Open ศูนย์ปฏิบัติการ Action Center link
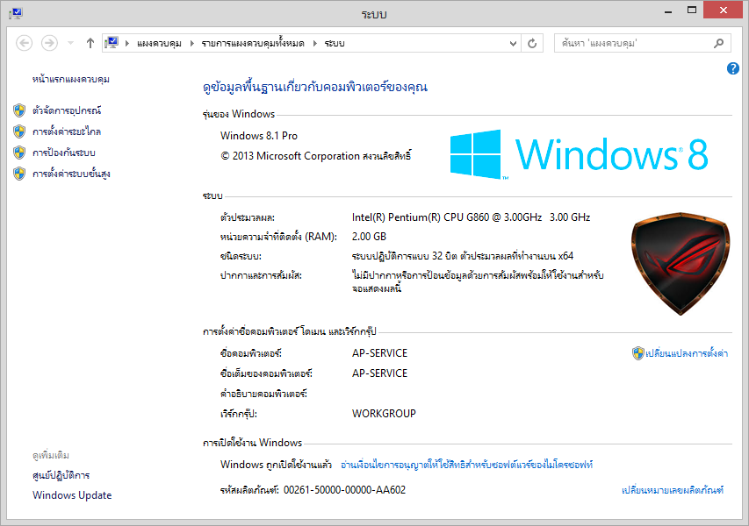This screenshot has height=526, width=749. pos(61,475)
